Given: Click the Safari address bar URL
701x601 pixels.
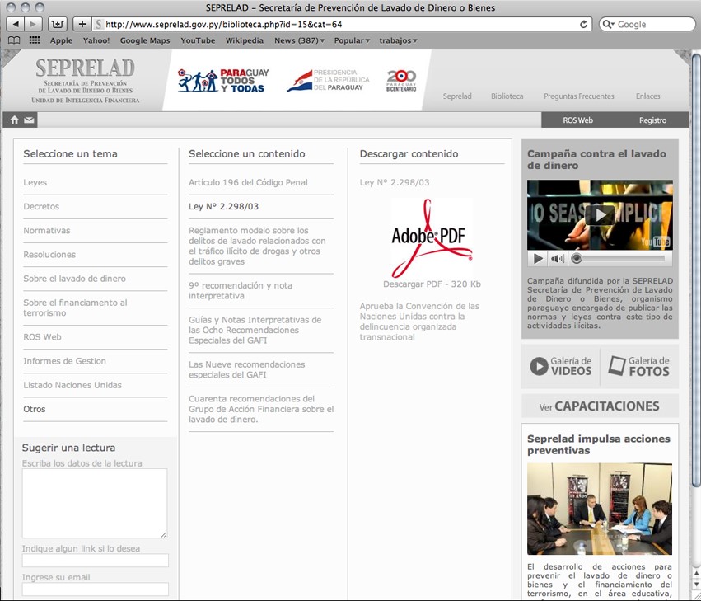Looking at the screenshot, I should point(223,24).
